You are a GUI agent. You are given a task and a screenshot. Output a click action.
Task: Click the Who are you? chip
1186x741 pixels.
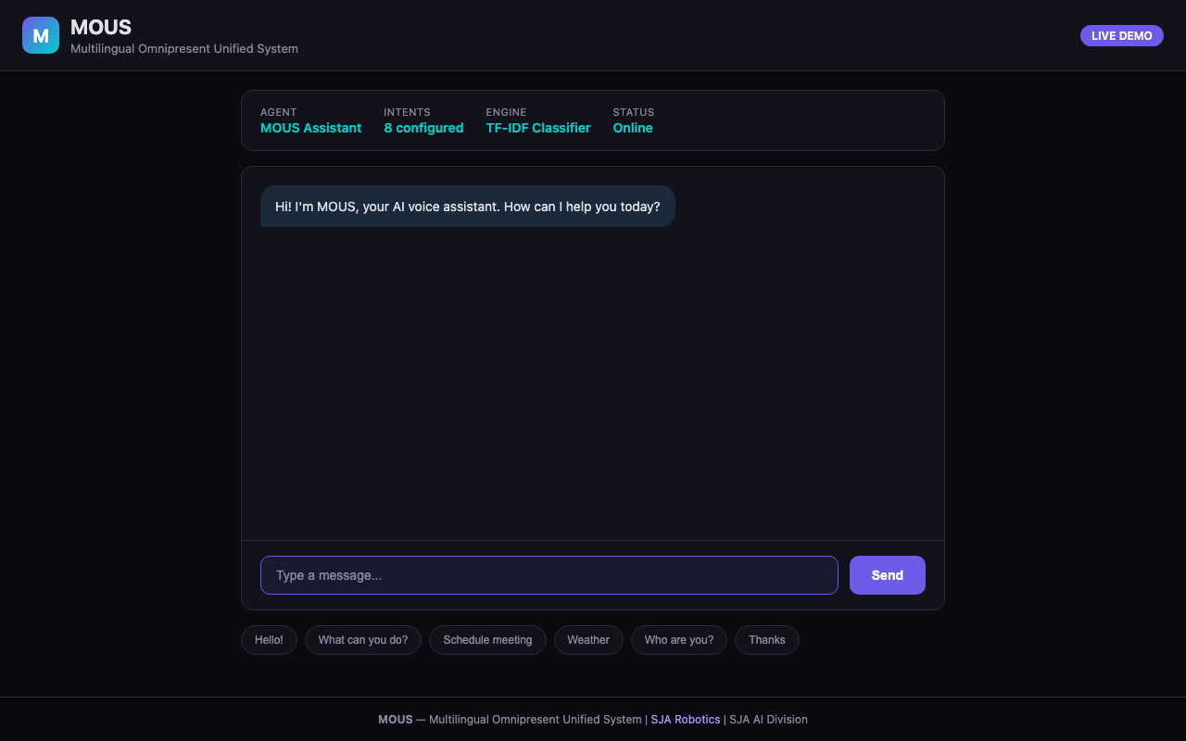coord(679,640)
